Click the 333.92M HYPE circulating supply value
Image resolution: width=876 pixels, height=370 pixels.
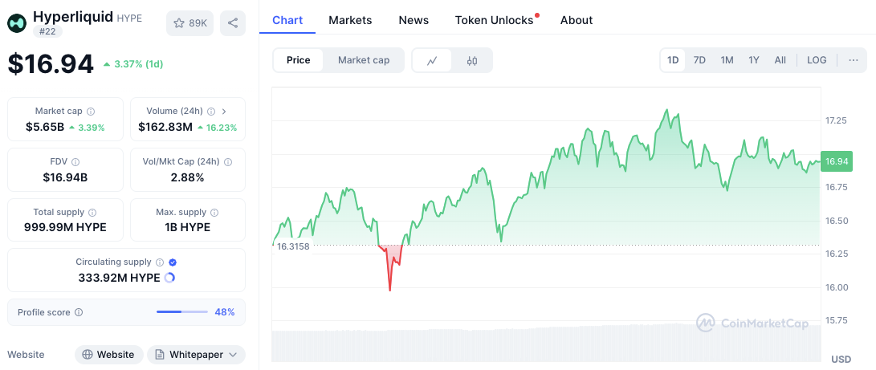pos(119,278)
